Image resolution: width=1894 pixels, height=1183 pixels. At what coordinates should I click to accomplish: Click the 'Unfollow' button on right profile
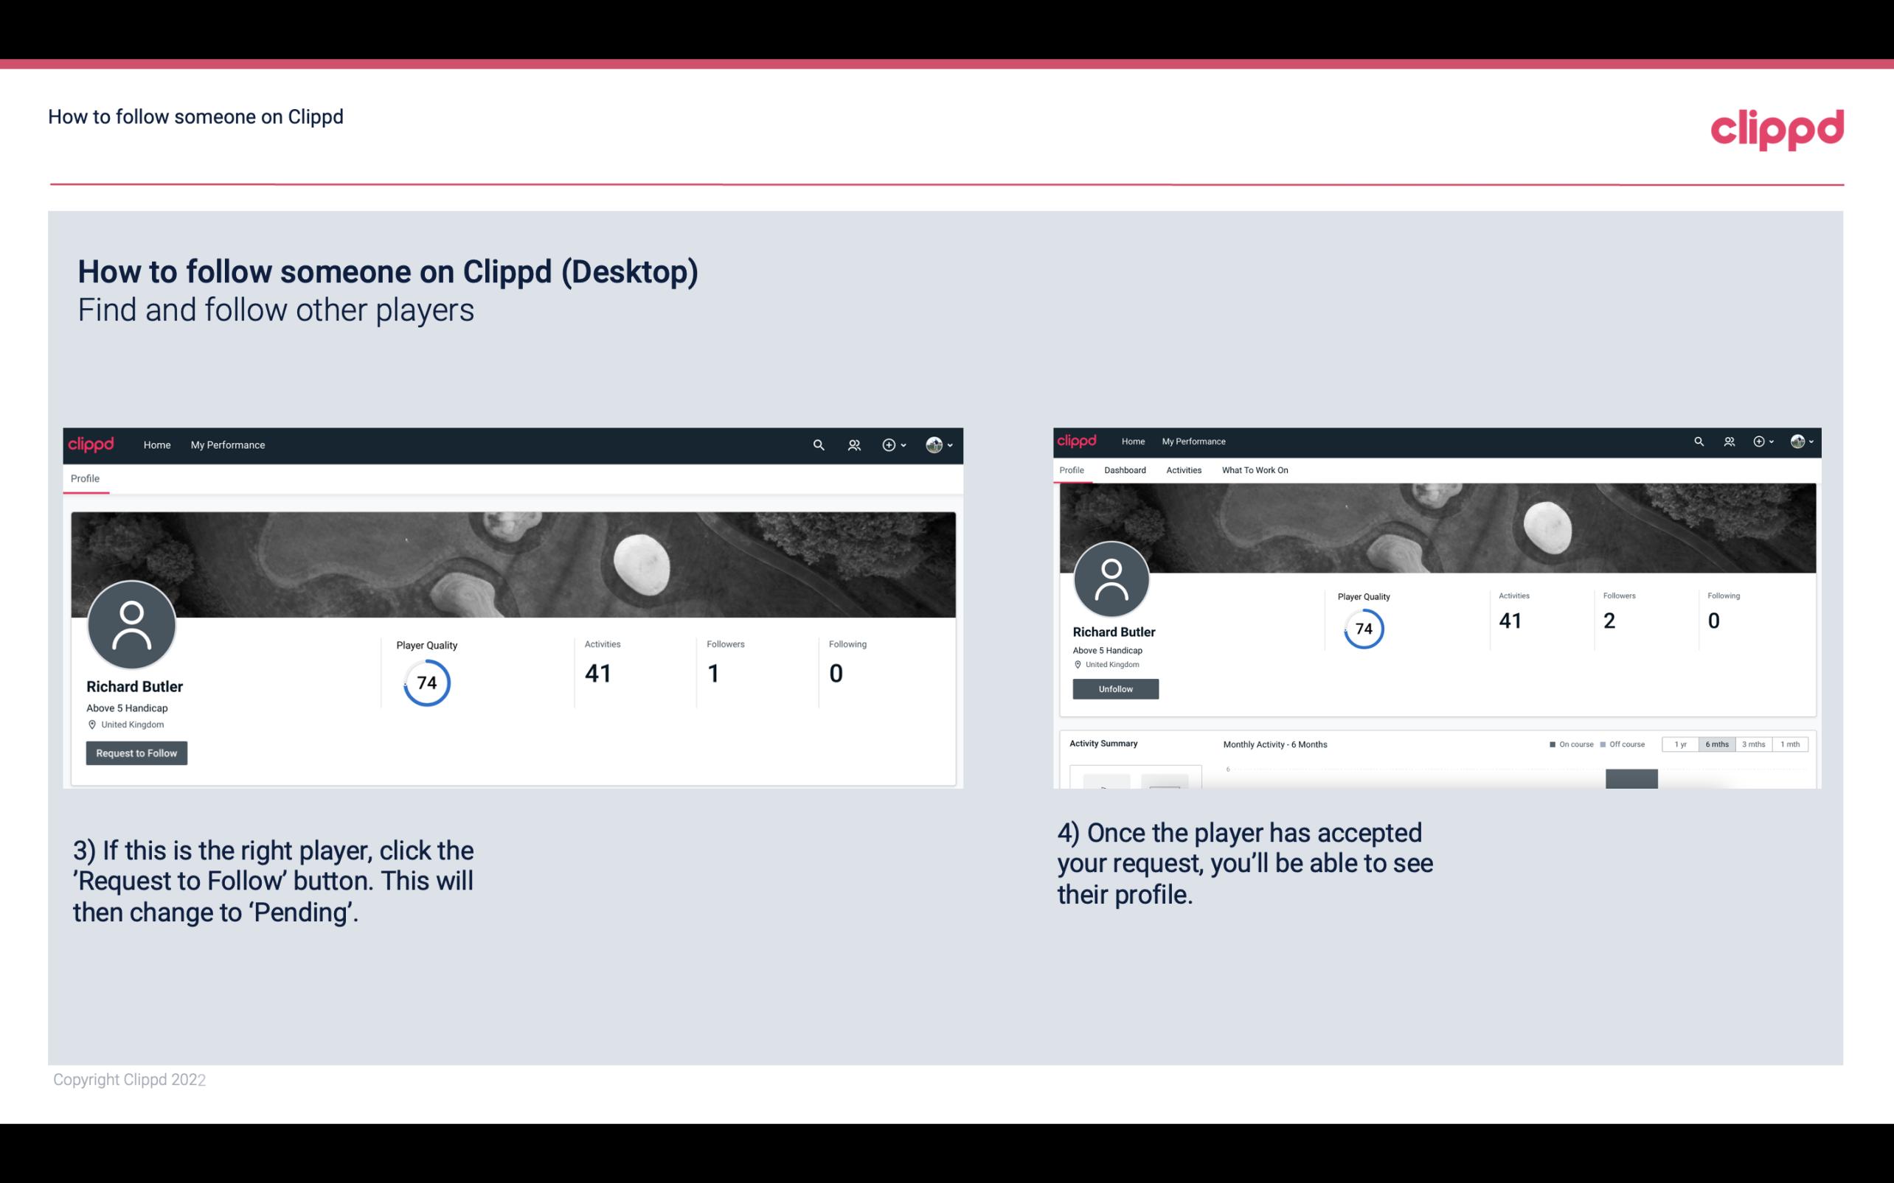(1114, 687)
